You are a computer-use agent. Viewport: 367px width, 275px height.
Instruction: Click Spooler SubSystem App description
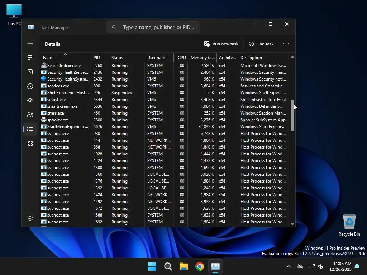click(x=263, y=120)
